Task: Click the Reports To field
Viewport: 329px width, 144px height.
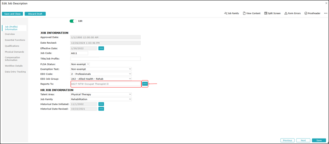Action: click(x=106, y=84)
